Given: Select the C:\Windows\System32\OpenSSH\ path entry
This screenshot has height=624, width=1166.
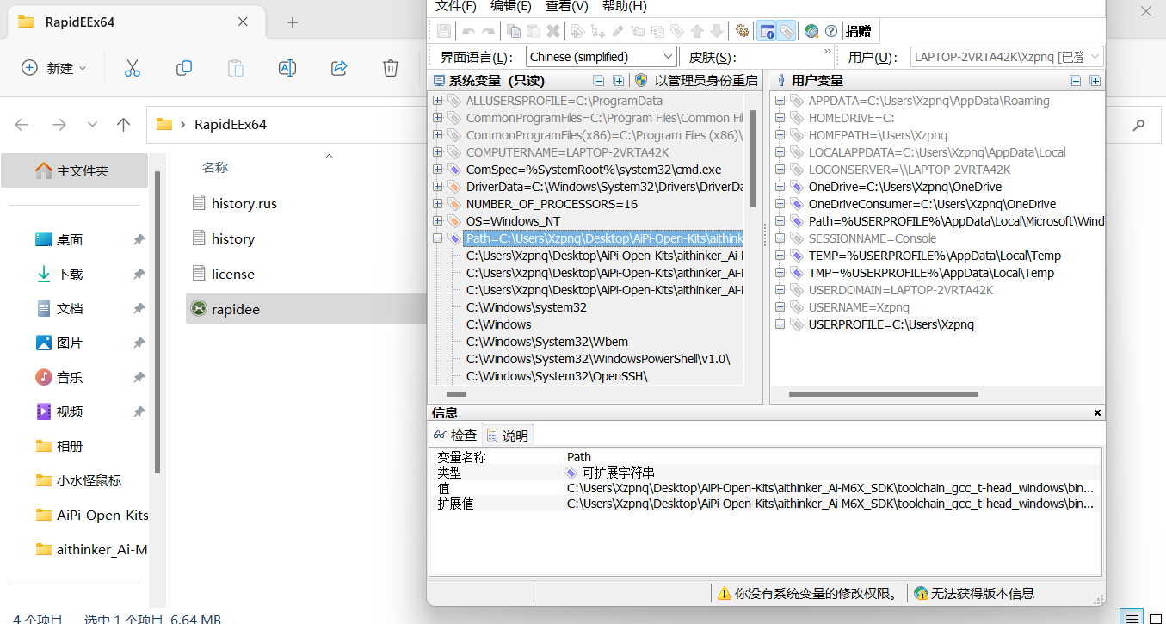Looking at the screenshot, I should [557, 376].
